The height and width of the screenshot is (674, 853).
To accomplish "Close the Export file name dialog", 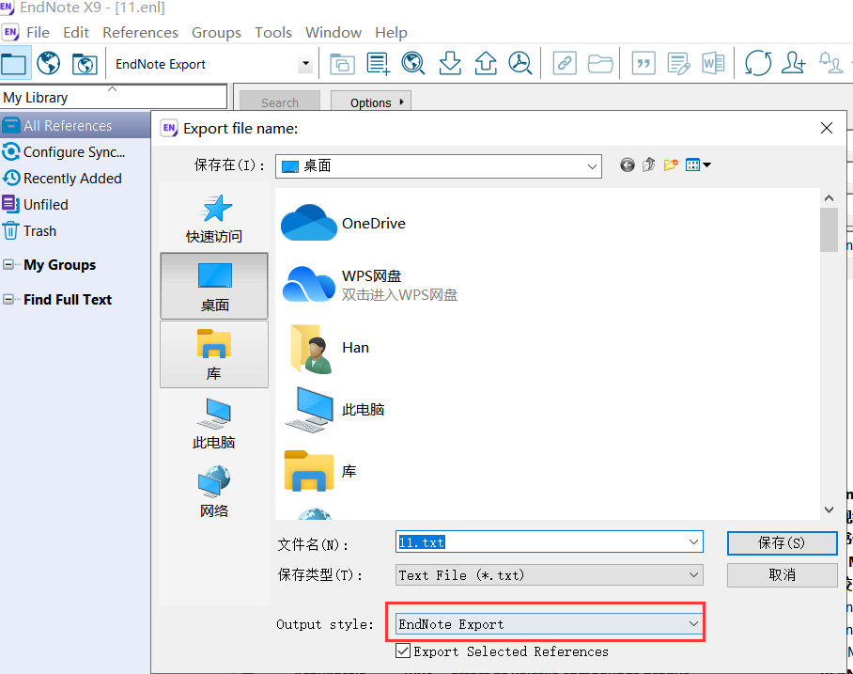I will click(x=827, y=128).
